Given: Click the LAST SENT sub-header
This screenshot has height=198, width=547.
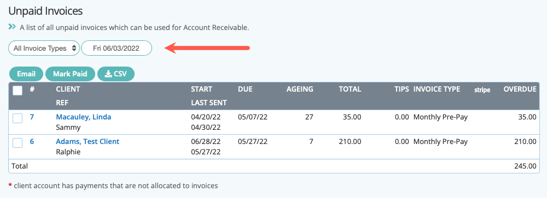Looking at the screenshot, I should point(208,103).
